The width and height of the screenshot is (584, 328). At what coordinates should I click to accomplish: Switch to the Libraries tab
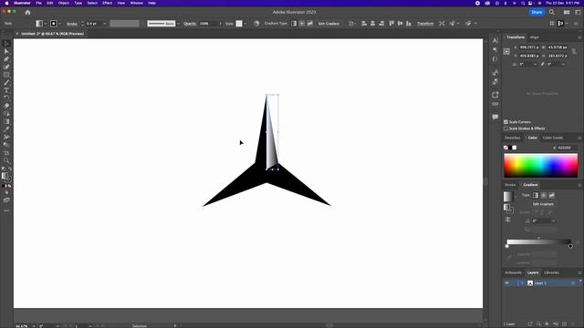551,272
